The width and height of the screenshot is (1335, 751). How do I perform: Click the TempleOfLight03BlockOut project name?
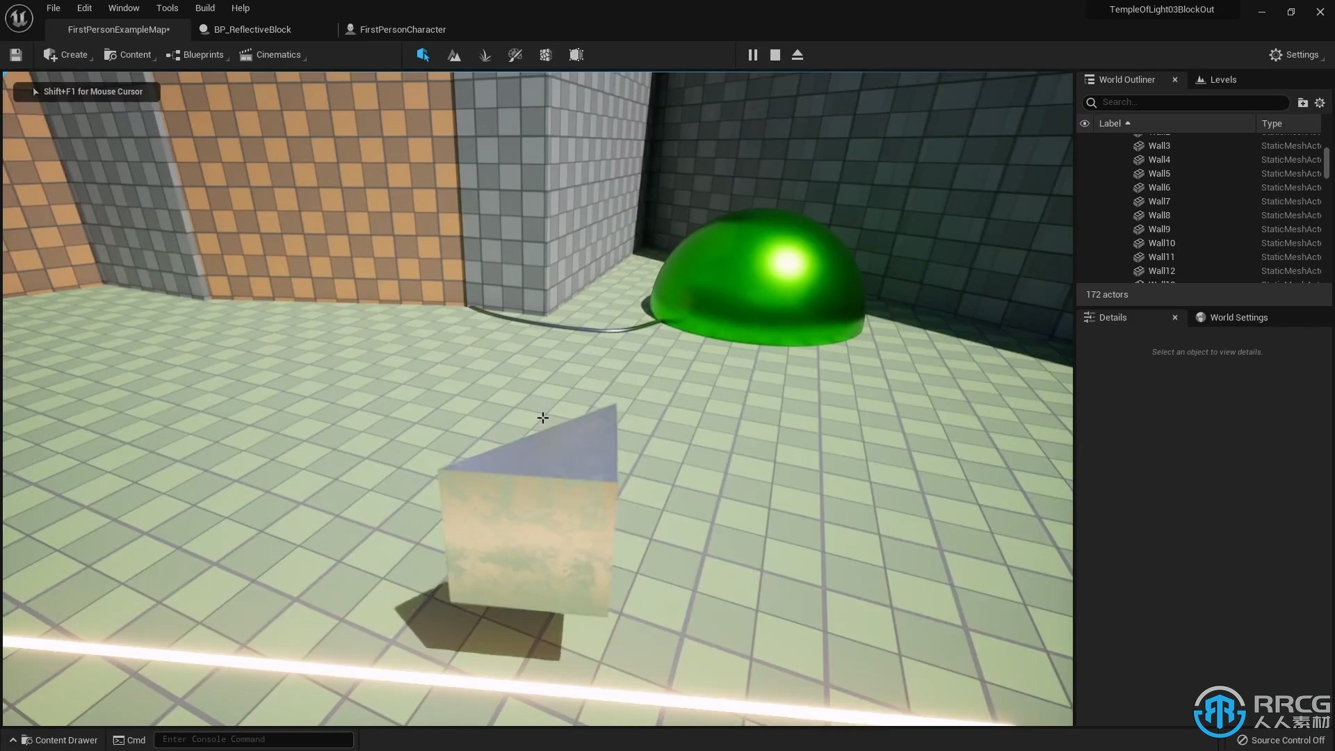pos(1162,10)
